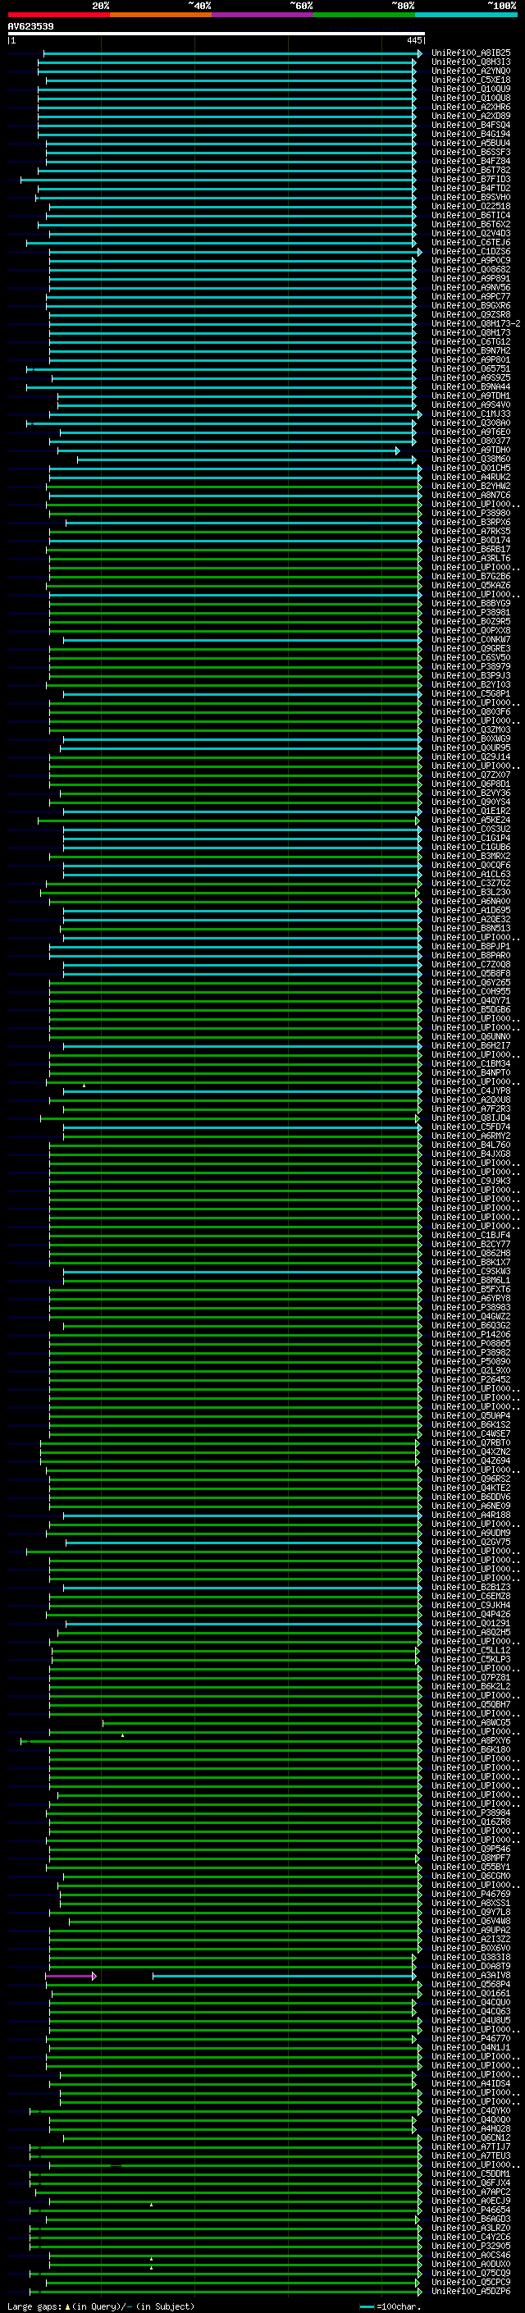
Task: Click the purple segment on the UniRef100_A3AIV8 row
Action: (70, 1977)
